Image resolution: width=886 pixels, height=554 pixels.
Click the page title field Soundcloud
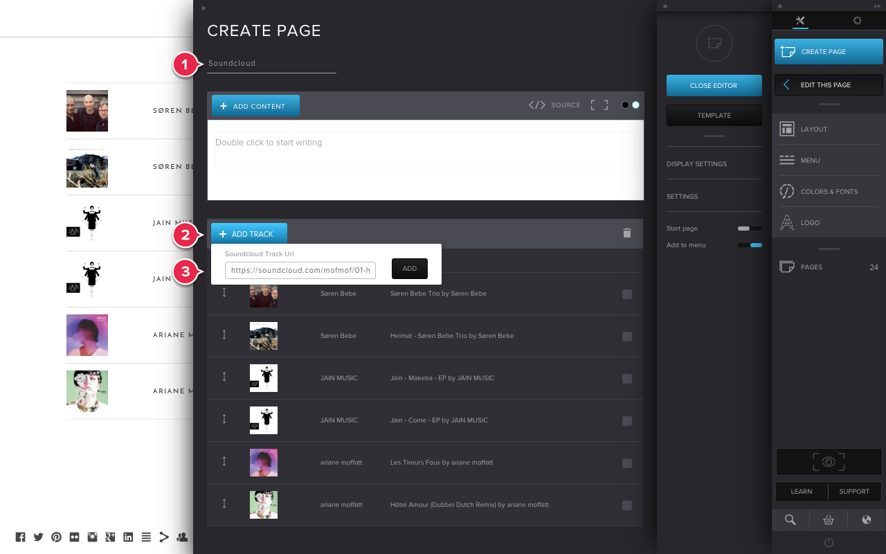click(x=271, y=63)
